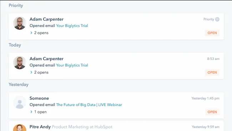Open Pitre Andy's profile photo
The image size is (232, 131).
click(20, 127)
